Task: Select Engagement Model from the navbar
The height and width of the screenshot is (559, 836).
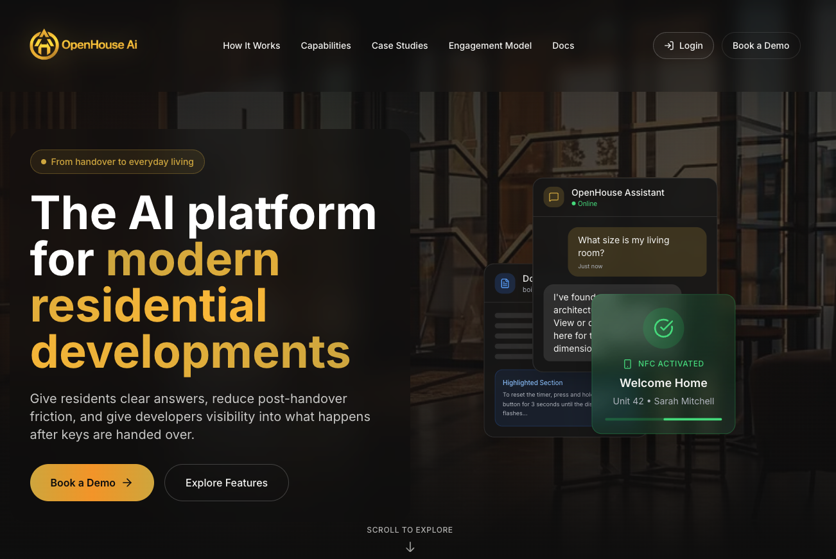Action: [490, 45]
